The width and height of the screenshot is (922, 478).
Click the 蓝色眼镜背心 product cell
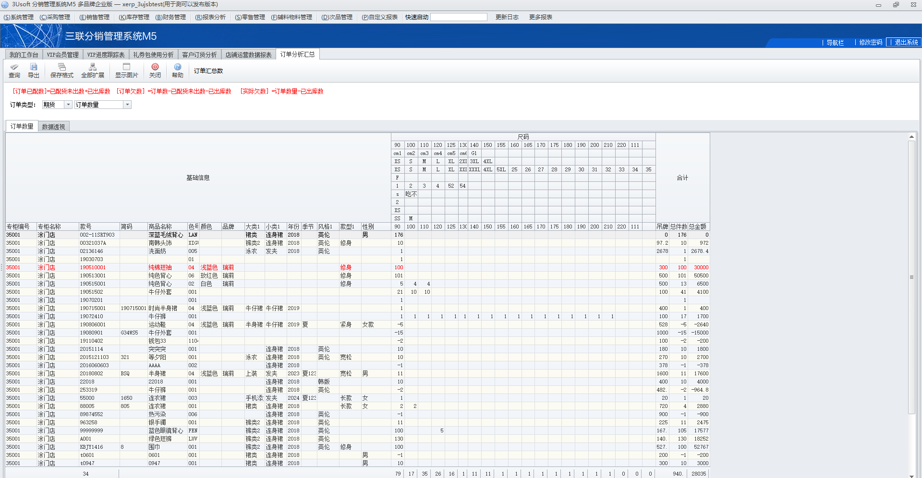tap(167, 430)
